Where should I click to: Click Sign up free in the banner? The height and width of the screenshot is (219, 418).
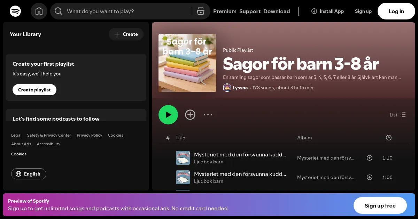(x=380, y=205)
